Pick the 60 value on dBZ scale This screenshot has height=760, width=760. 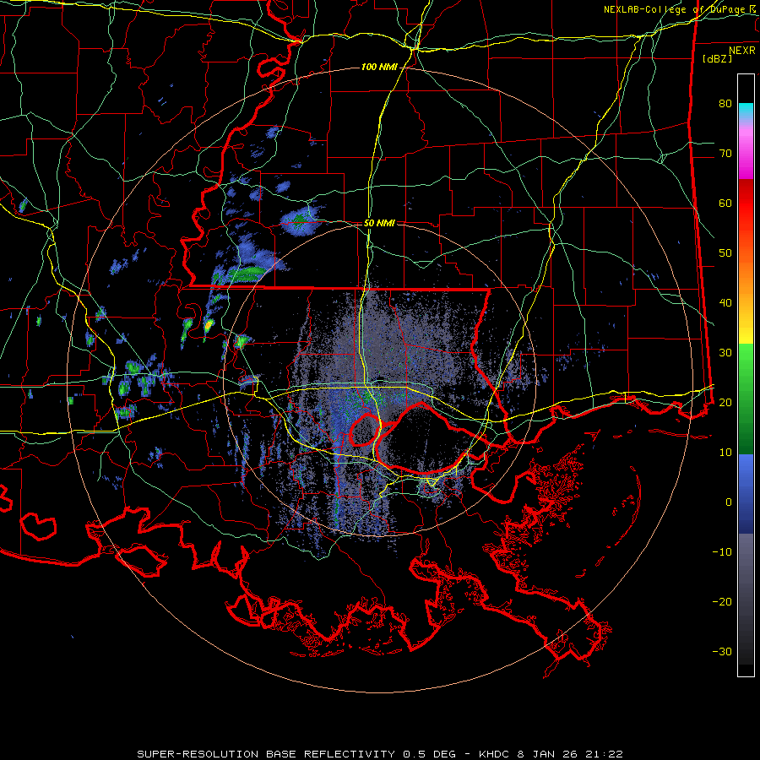pyautogui.click(x=725, y=203)
